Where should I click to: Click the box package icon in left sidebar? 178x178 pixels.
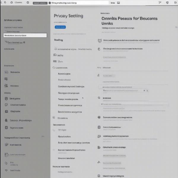pos(7,144)
